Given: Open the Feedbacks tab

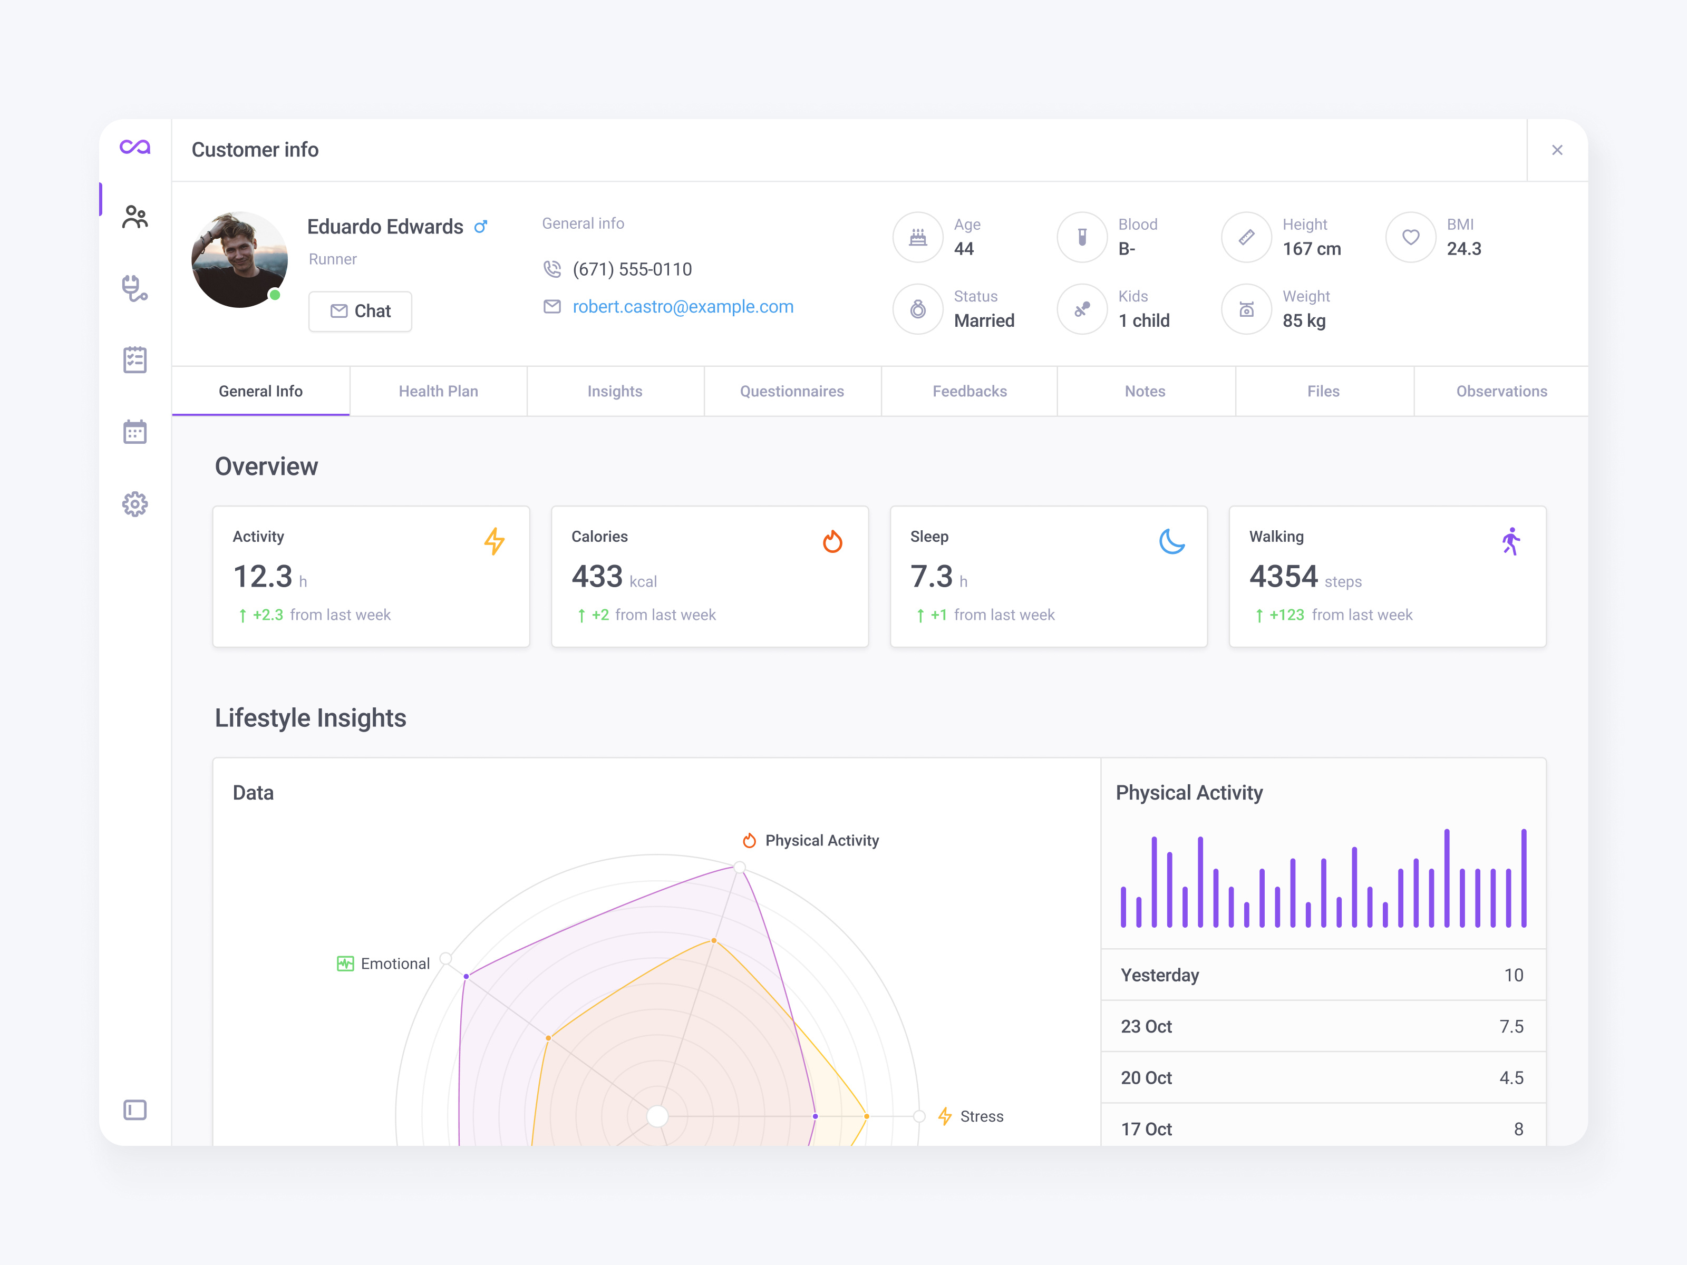Looking at the screenshot, I should click(969, 391).
